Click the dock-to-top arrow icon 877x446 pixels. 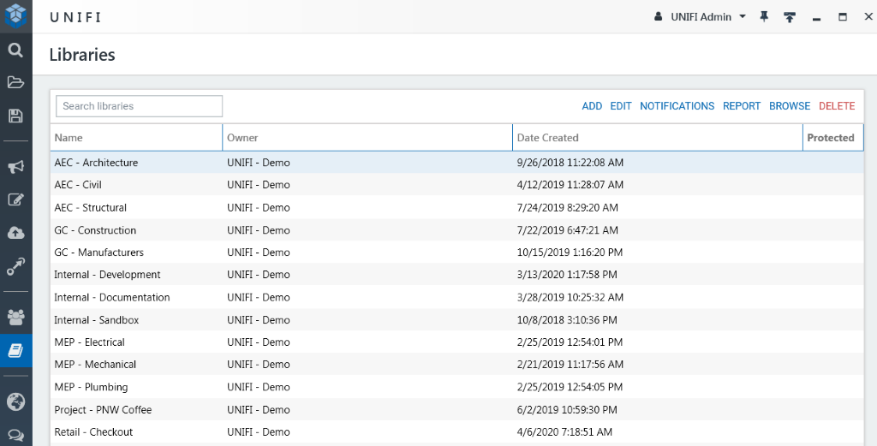tap(789, 17)
